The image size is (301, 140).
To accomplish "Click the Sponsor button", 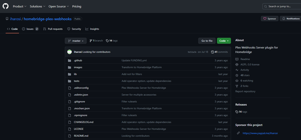I will click(x=270, y=19).
